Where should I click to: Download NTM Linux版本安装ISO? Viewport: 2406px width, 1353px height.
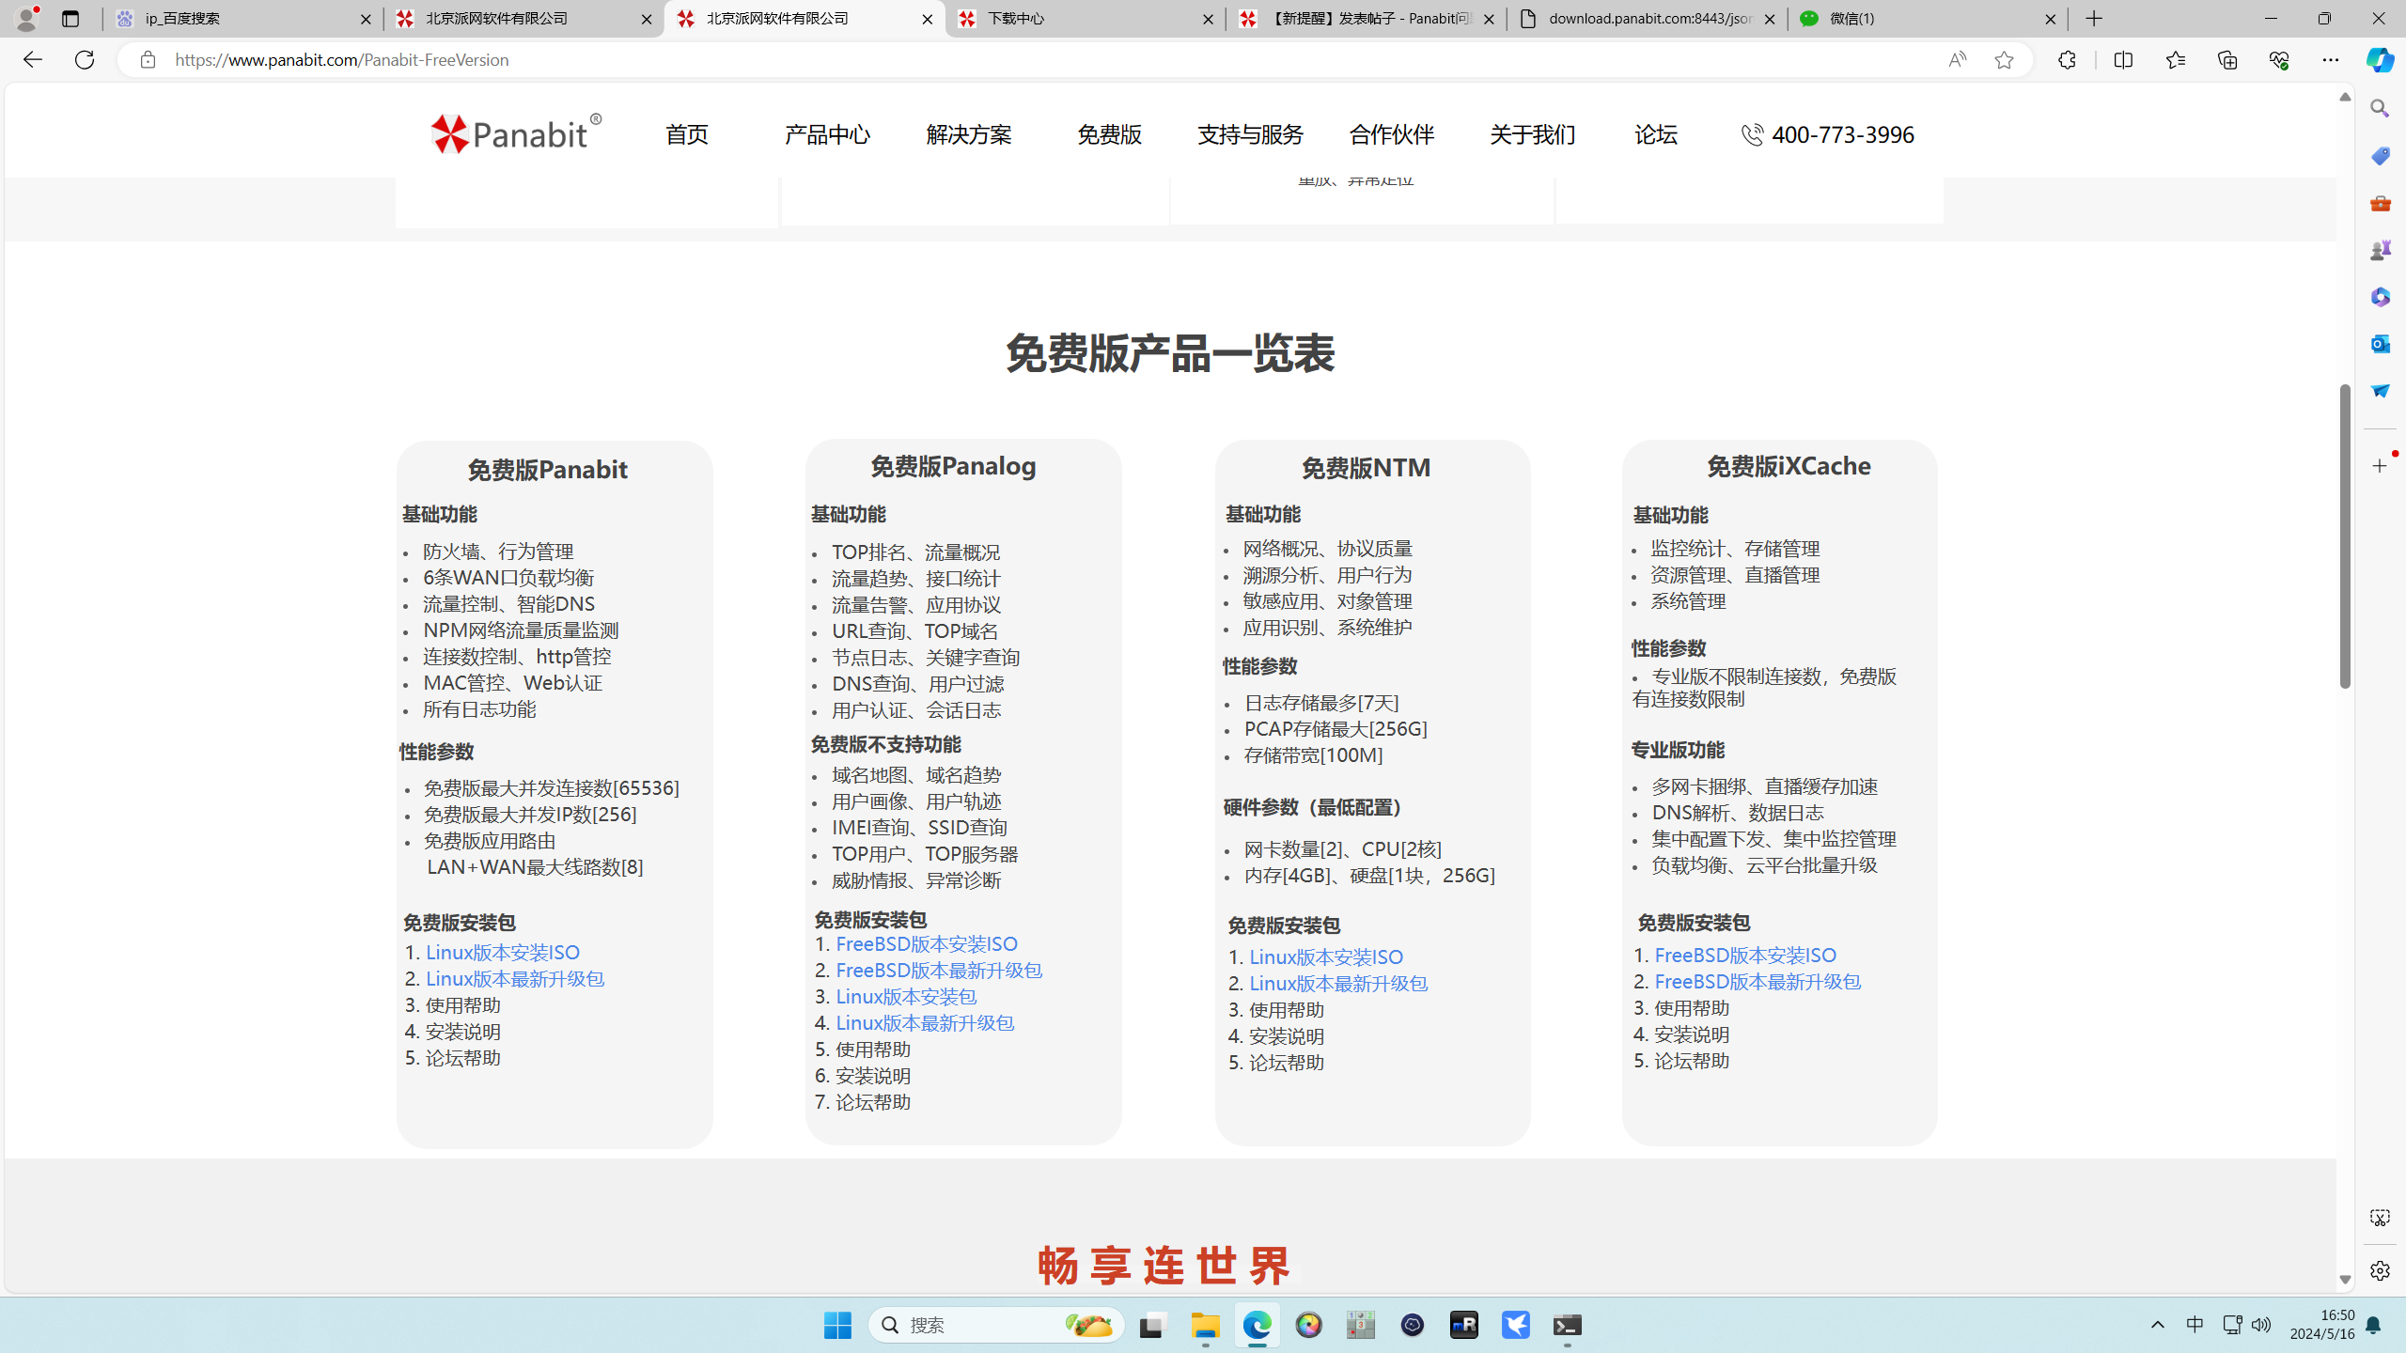(x=1326, y=956)
